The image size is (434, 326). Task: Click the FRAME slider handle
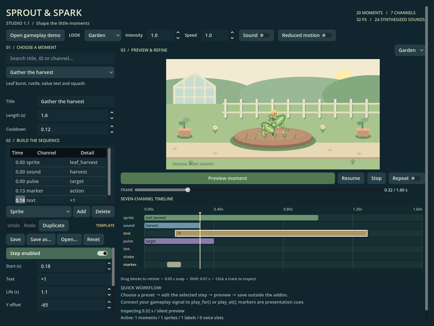click(x=188, y=190)
